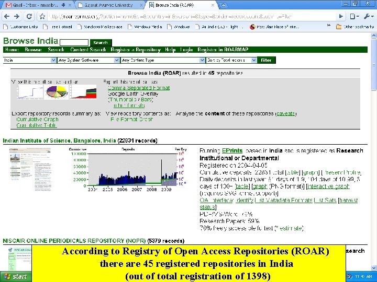Open the pie chart thumbnail
This screenshot has width=377, height=282.
tap(57, 92)
